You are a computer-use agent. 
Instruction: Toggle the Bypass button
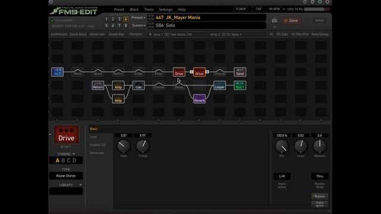point(320,196)
